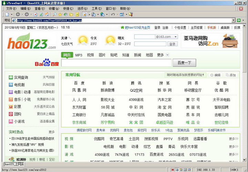248x172 pixels.
Task: Click the globe proxy toolbar icon
Action: (x=102, y=14)
